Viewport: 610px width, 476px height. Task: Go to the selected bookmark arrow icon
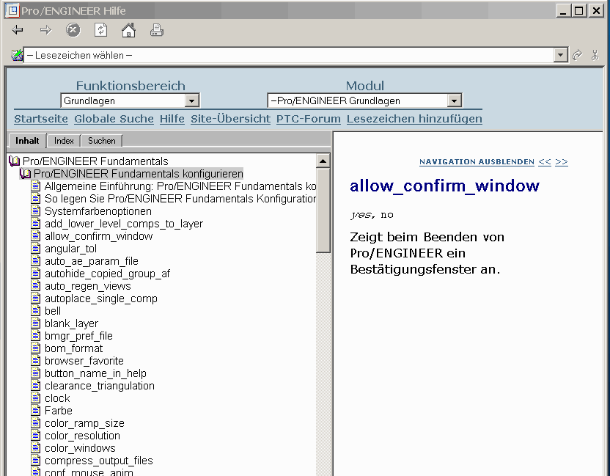(x=577, y=55)
